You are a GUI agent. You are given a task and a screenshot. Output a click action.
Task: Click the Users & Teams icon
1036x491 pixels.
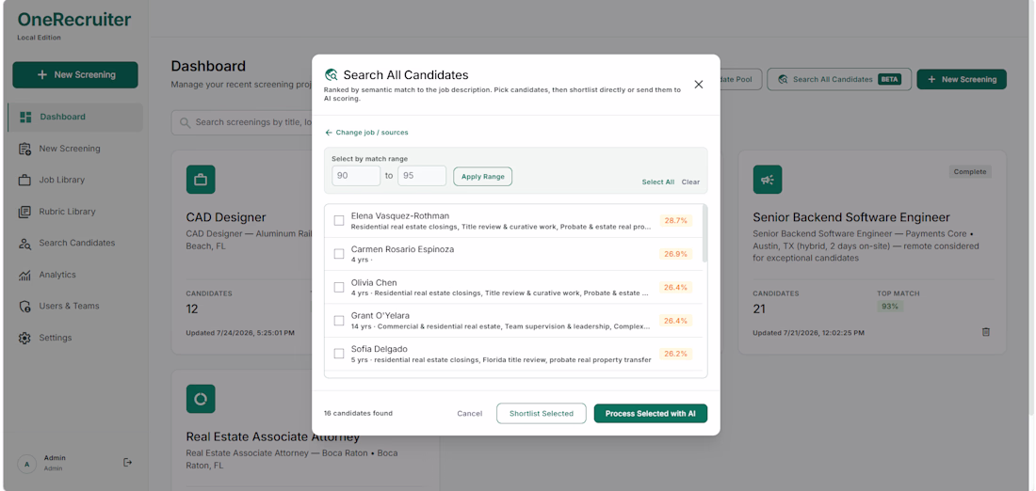(x=25, y=307)
